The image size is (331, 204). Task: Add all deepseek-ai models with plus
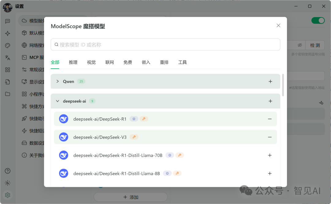click(270, 101)
